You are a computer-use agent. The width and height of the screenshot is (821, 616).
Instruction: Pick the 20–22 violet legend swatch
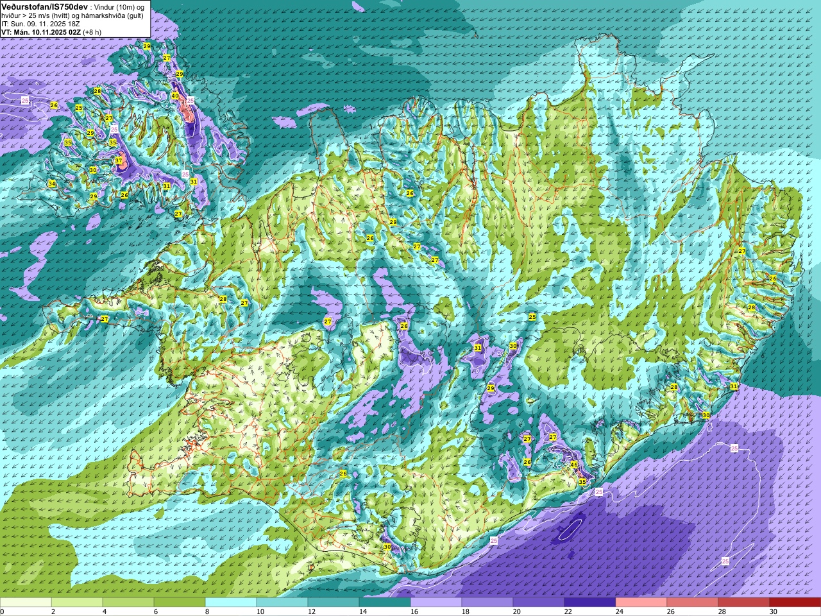539,603
